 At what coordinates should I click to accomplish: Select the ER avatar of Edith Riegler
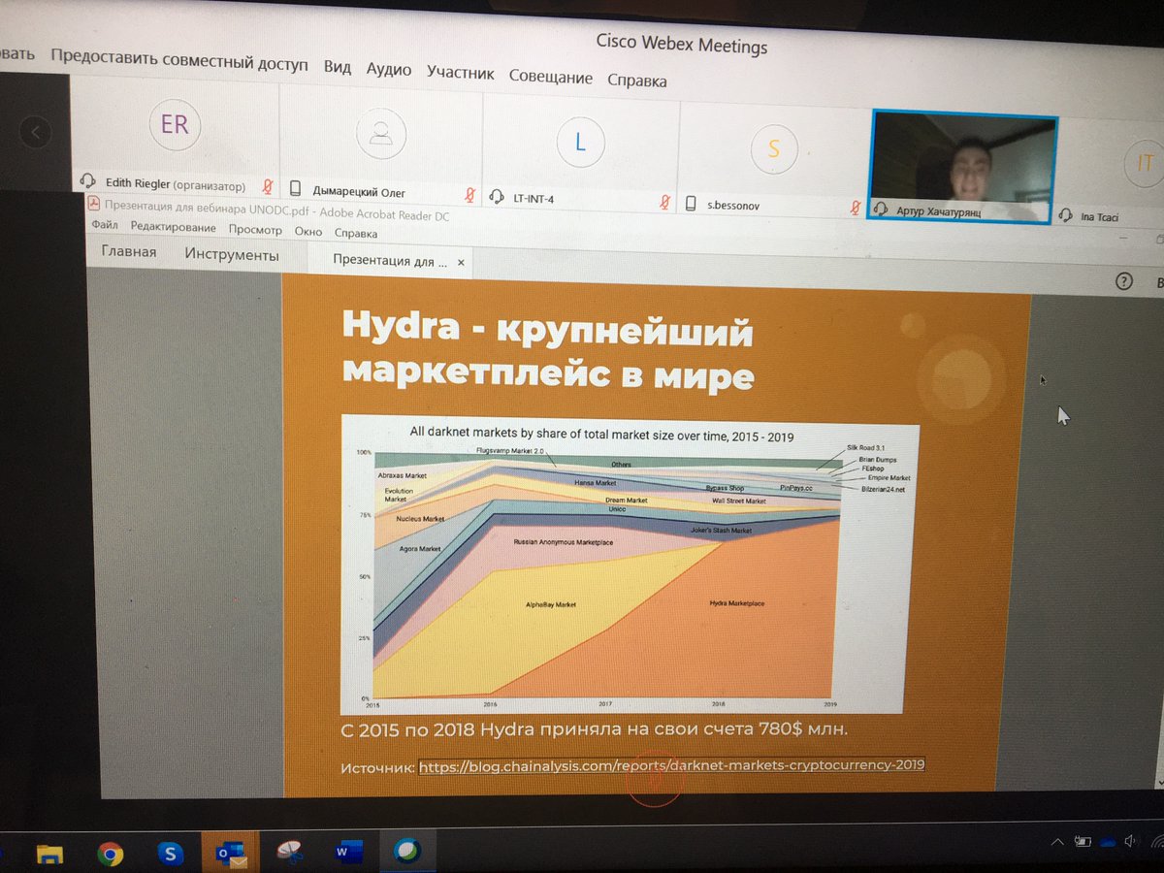(x=175, y=126)
